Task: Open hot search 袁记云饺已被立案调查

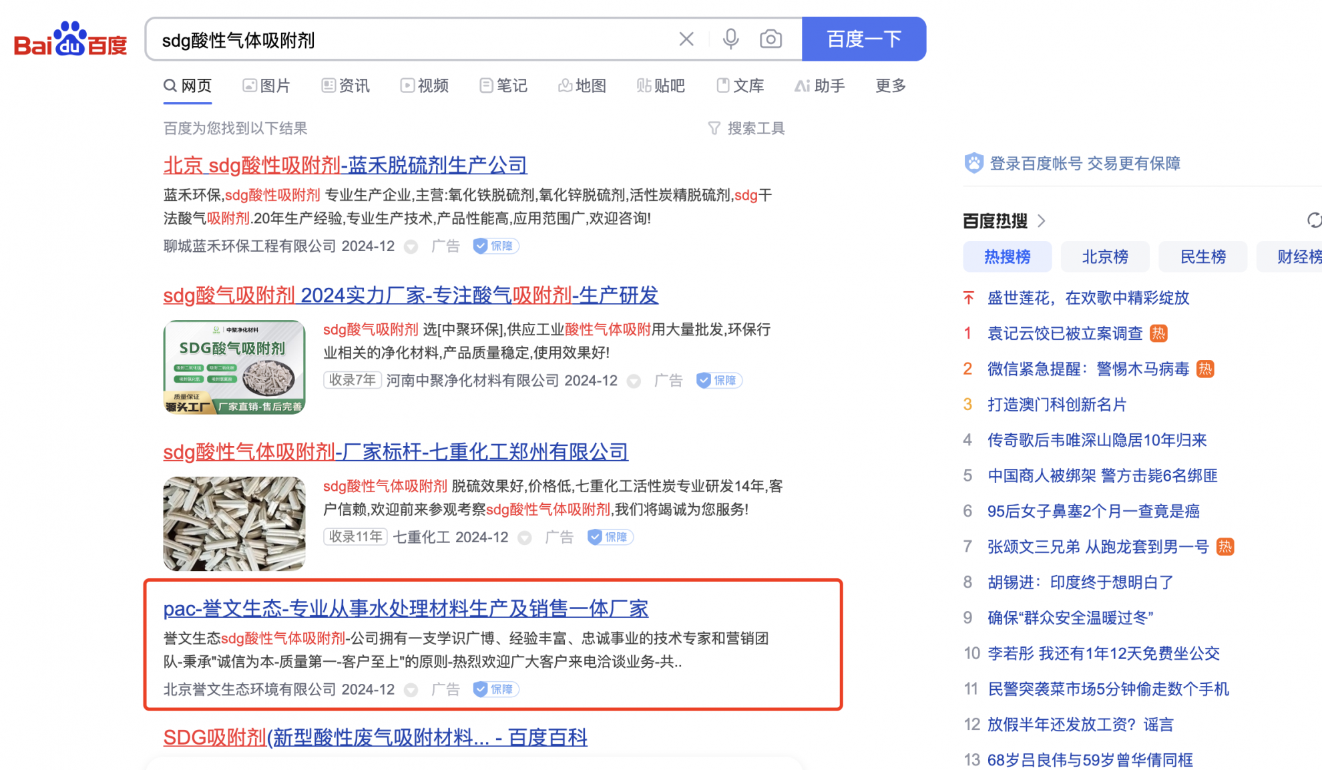Action: (x=1065, y=333)
